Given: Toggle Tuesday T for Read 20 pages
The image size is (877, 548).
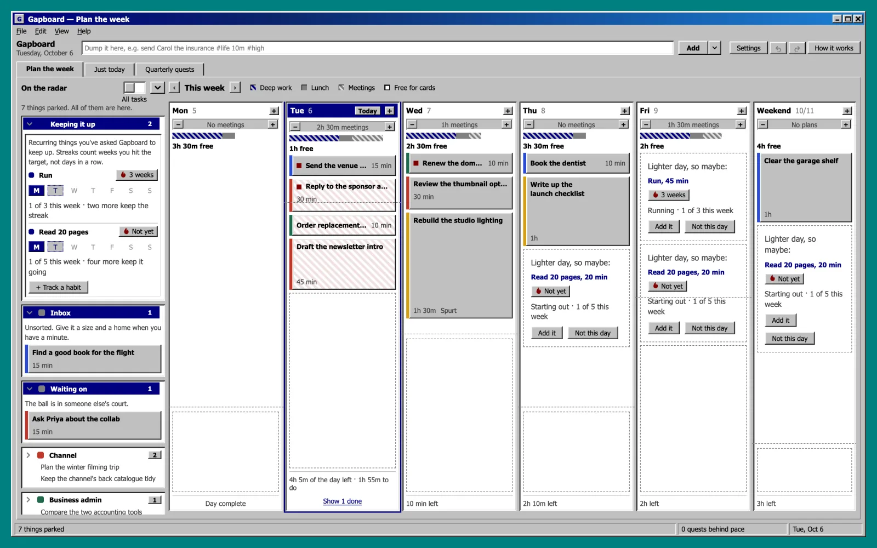Looking at the screenshot, I should click(55, 247).
